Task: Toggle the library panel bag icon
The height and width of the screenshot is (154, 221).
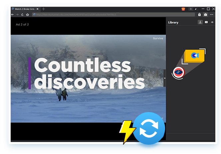Action: point(205,15)
